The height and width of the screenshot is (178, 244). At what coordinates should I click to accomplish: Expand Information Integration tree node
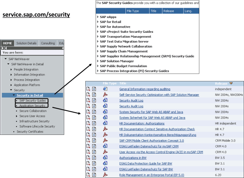coord(11,75)
